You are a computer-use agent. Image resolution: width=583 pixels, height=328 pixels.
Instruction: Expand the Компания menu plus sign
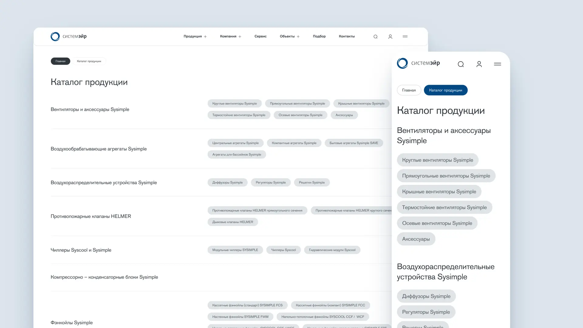point(240,36)
